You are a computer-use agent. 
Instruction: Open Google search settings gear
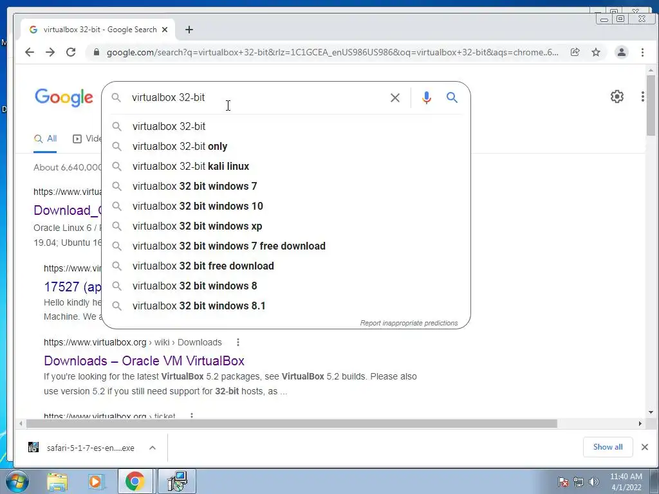click(617, 96)
